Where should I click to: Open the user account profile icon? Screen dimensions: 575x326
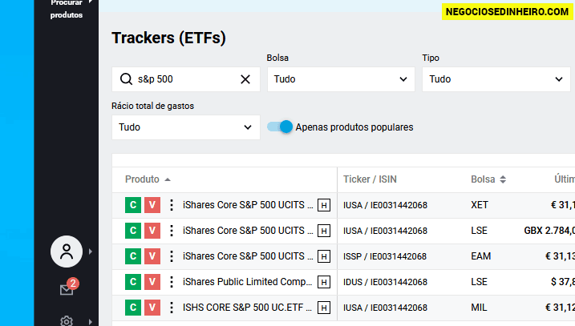(x=67, y=252)
